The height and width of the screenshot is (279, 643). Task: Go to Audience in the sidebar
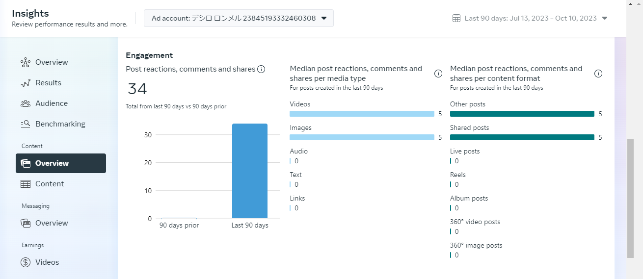[52, 103]
